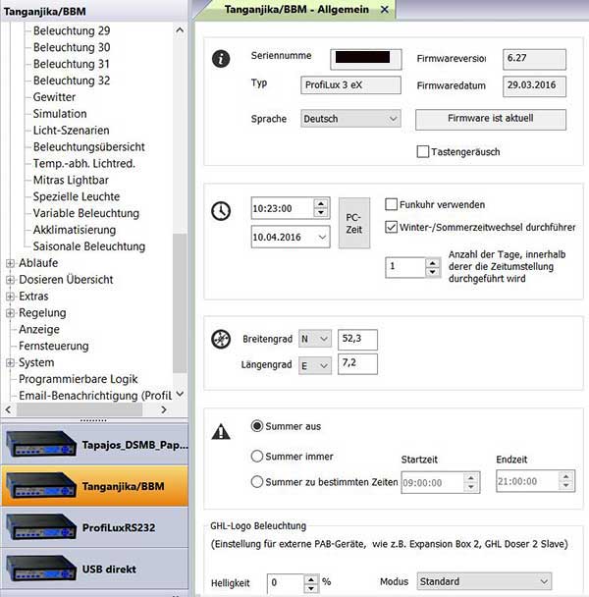Viewport: 589px width, 597px height.
Task: Open the Modus Standard dropdown
Action: click(x=484, y=582)
